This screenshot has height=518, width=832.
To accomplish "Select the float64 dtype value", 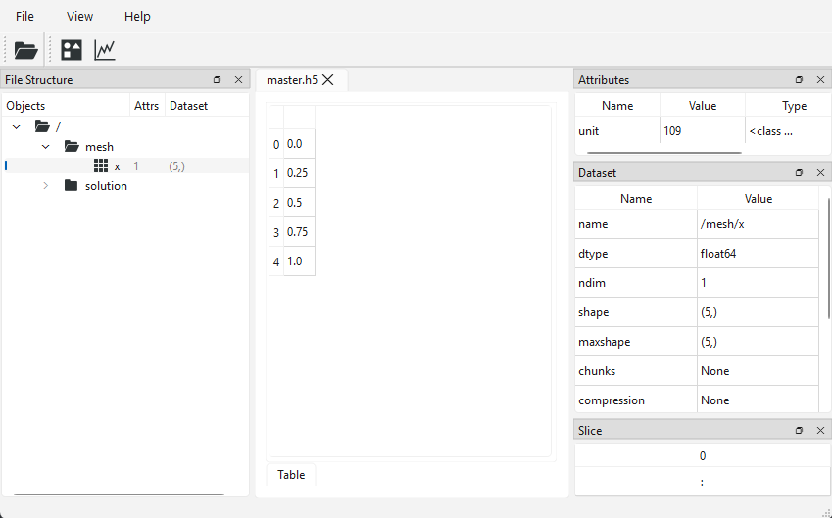I will [x=758, y=254].
